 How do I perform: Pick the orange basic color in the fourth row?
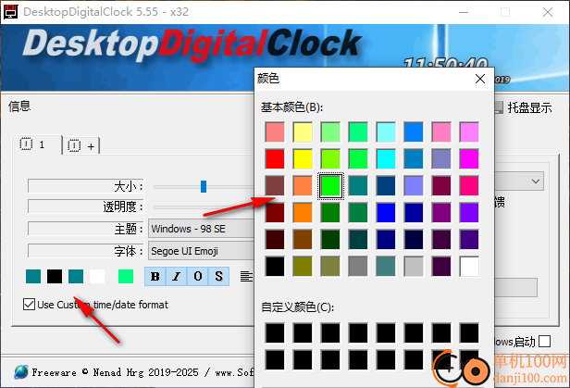click(303, 213)
